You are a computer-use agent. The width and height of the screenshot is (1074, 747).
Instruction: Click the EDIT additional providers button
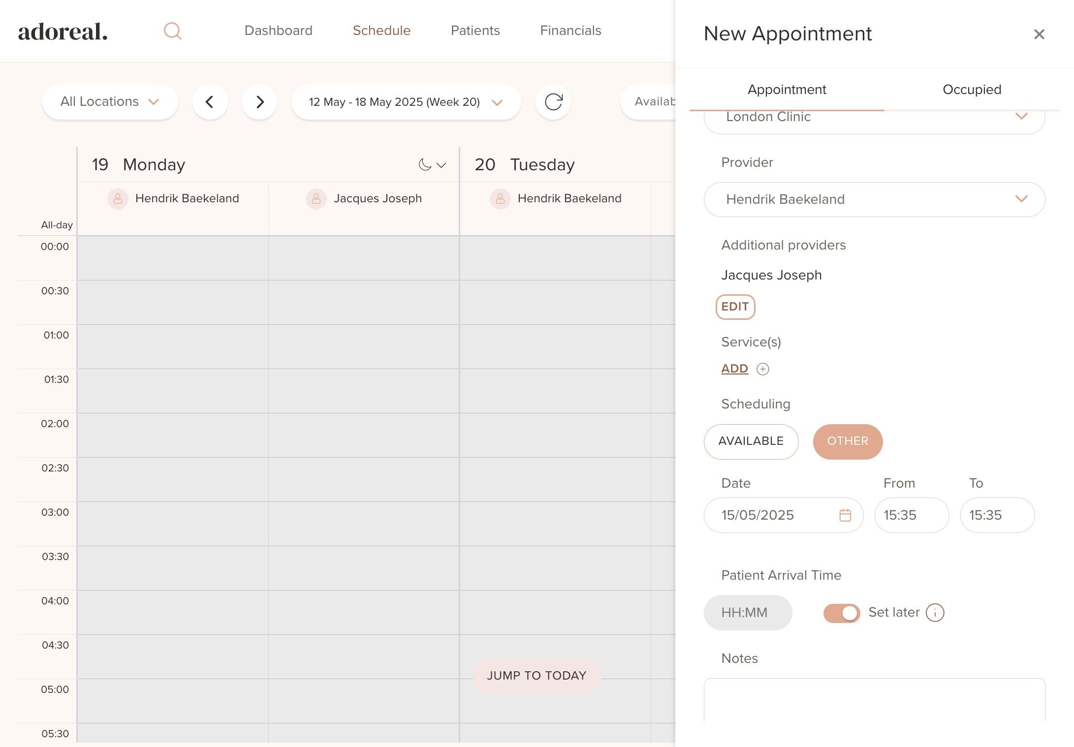point(735,307)
